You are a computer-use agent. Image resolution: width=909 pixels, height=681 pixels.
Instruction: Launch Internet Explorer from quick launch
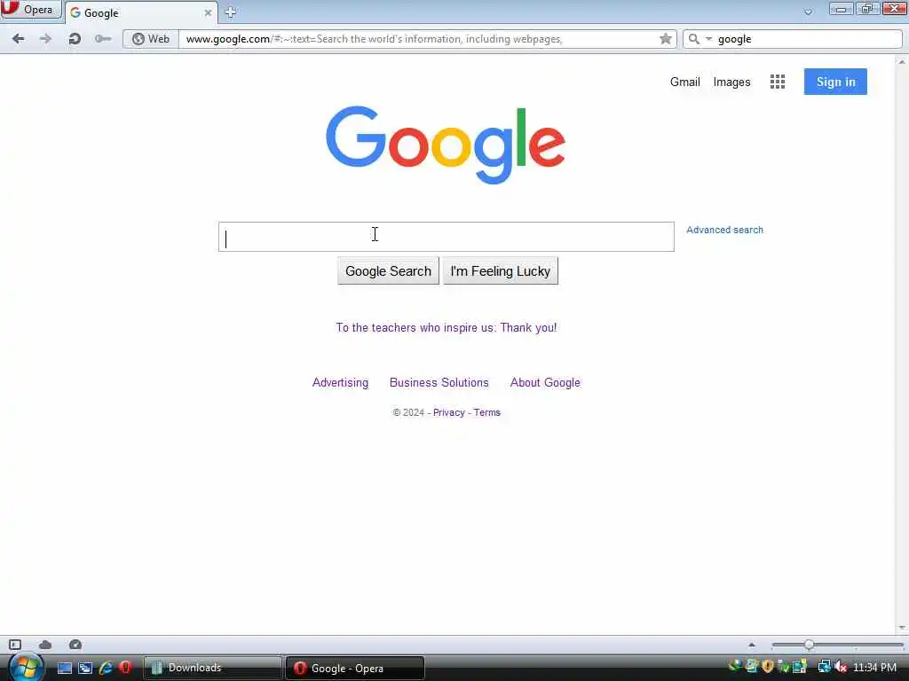point(106,668)
